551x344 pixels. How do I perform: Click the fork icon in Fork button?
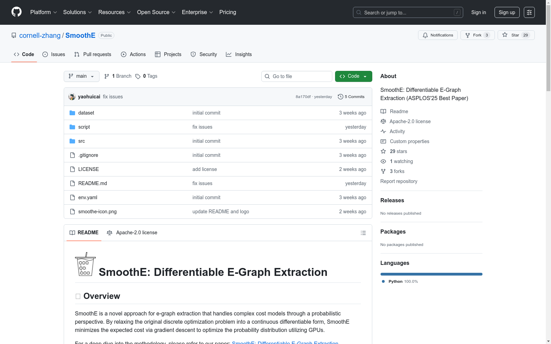click(x=468, y=35)
